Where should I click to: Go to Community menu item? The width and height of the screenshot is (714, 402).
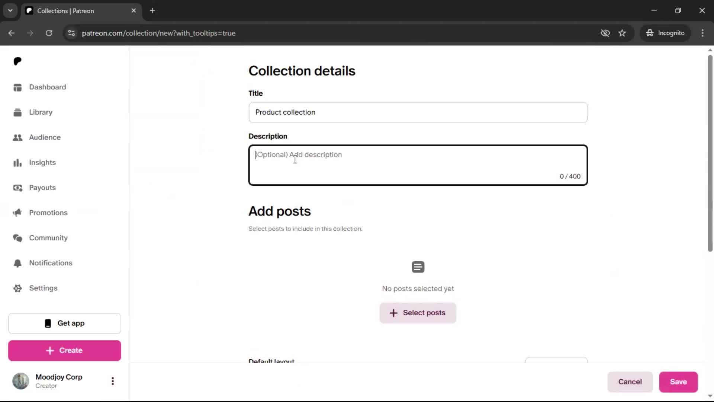pyautogui.click(x=48, y=238)
